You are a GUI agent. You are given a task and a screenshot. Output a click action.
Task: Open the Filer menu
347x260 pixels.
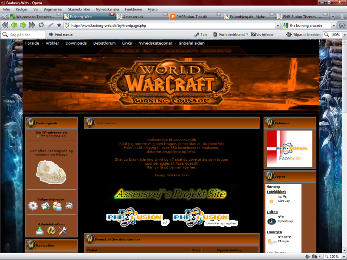click(7, 9)
